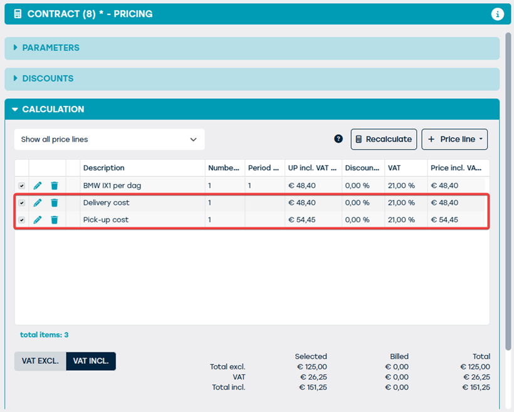Viewport: 514px width, 412px height.
Task: Uncheck the Delivery cost checkbox
Action: click(22, 203)
